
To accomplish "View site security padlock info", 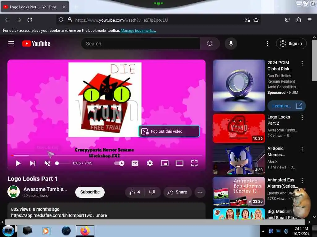I will (x=70, y=20).
